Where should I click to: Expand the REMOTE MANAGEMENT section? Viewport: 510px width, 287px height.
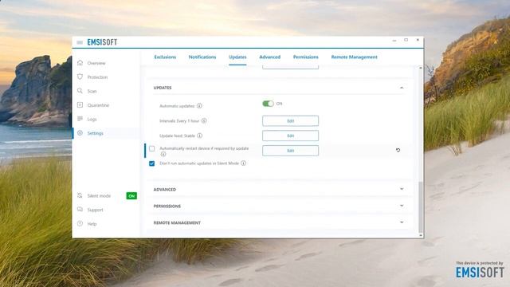click(402, 222)
